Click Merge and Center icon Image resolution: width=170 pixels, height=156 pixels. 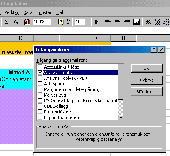click(136, 22)
